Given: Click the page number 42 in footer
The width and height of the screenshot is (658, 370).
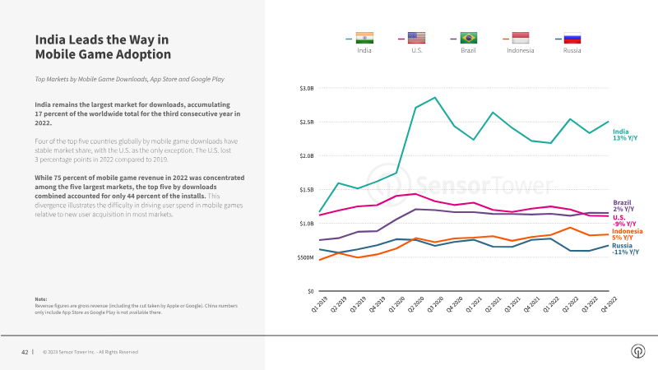Looking at the screenshot, I should tap(25, 352).
